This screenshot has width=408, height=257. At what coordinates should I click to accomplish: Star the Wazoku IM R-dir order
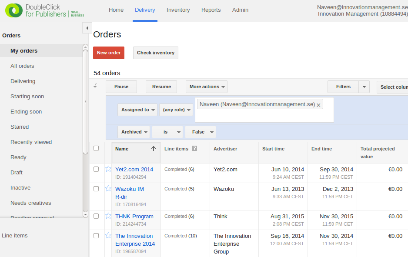click(108, 189)
